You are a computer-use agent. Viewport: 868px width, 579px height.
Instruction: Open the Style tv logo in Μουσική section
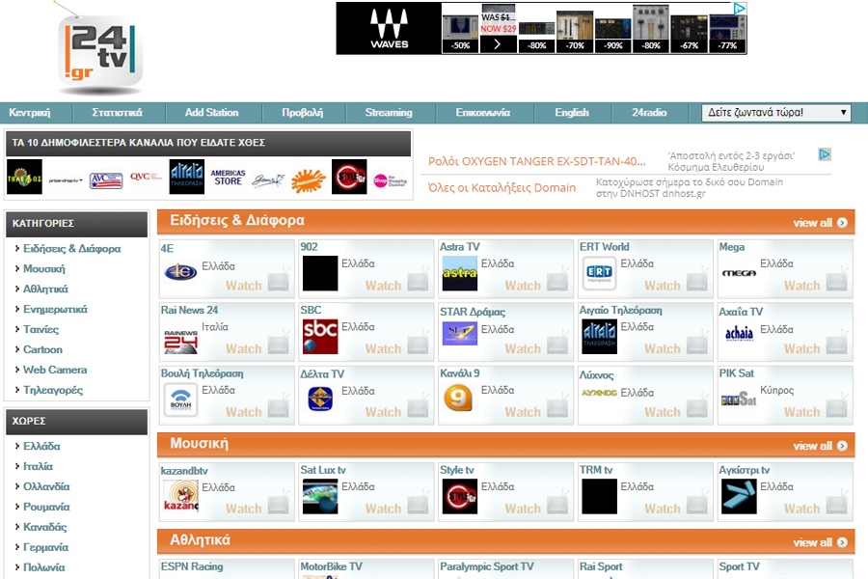pyautogui.click(x=459, y=496)
